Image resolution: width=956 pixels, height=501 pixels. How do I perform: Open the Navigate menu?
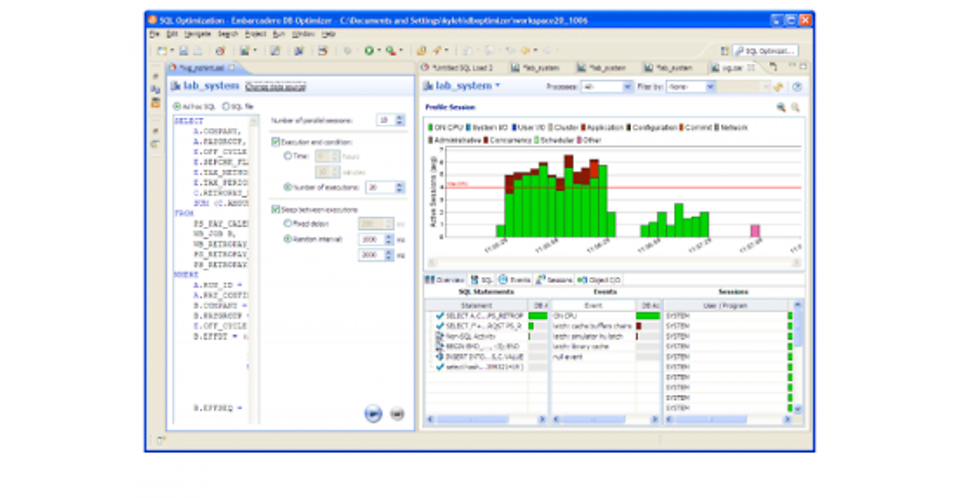pyautogui.click(x=197, y=35)
